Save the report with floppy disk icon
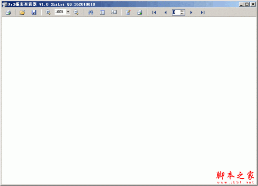Image resolution: width=258 pixels, height=186 pixels. pyautogui.click(x=34, y=12)
